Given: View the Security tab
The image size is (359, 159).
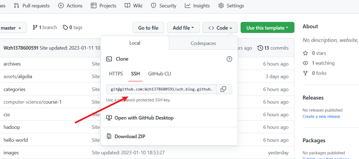Looking at the screenshot, I should pos(164,5).
